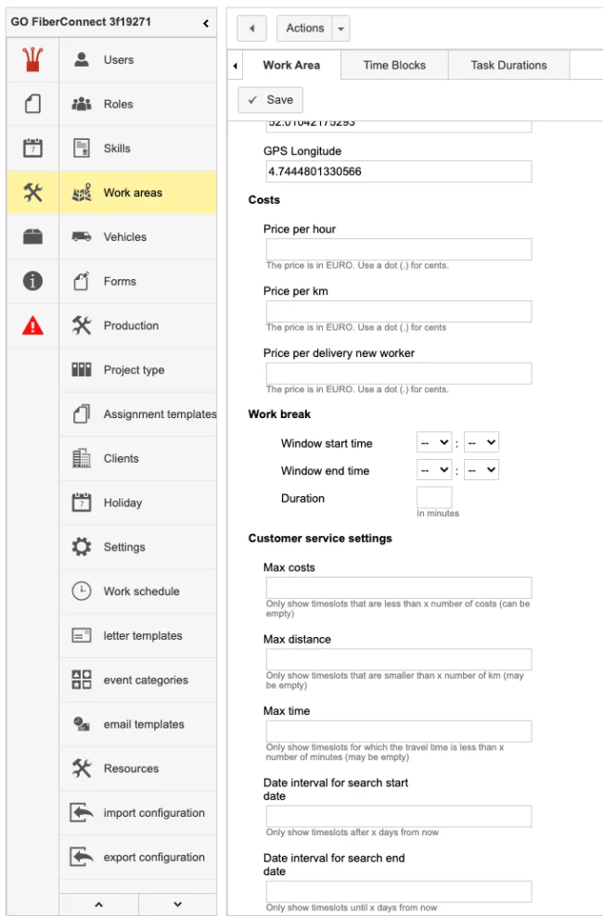Open Window start time minute dropdown
The width and height of the screenshot is (603, 916).
[481, 443]
